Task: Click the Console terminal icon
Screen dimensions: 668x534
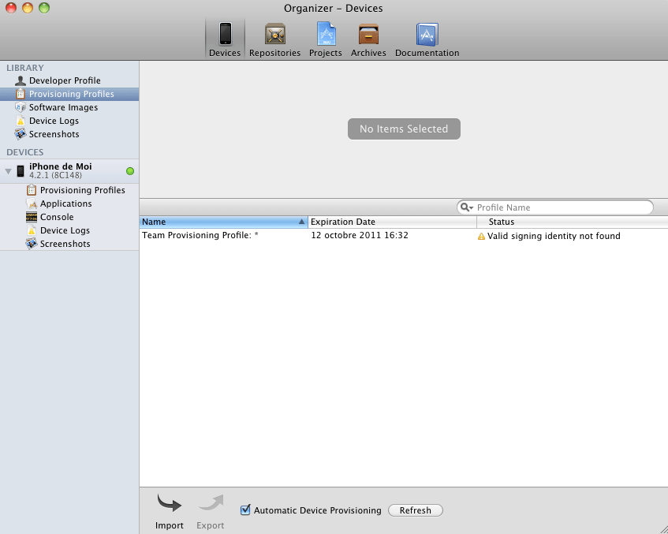Action: 31,217
